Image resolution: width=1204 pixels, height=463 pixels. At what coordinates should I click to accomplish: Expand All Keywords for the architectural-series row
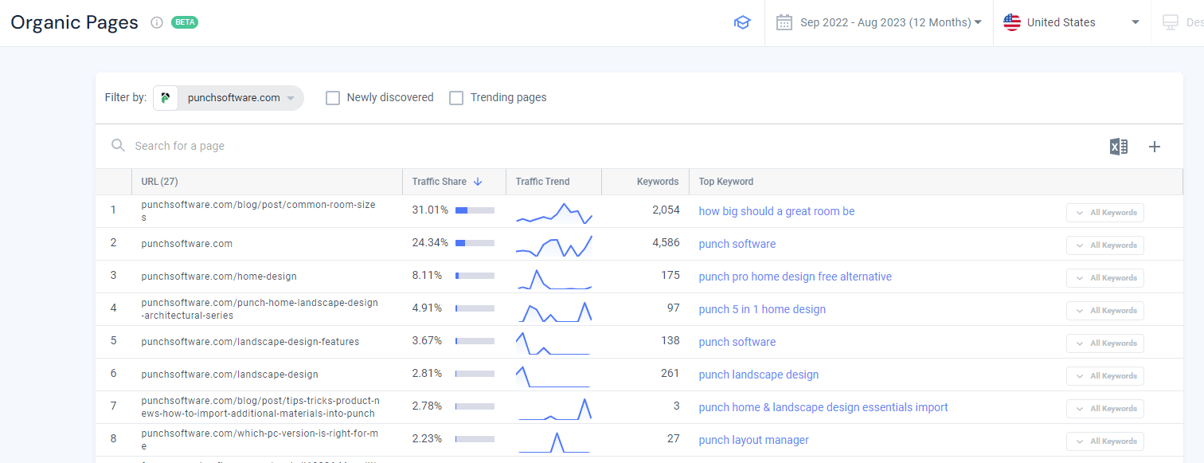(x=1105, y=311)
